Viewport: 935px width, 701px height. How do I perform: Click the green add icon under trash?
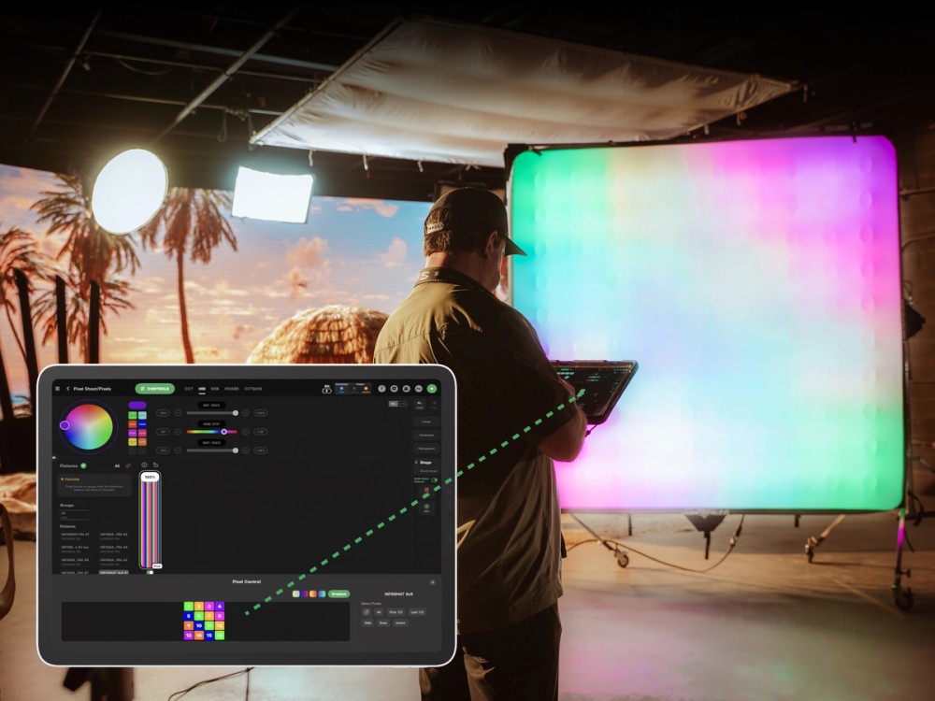[x=426, y=508]
